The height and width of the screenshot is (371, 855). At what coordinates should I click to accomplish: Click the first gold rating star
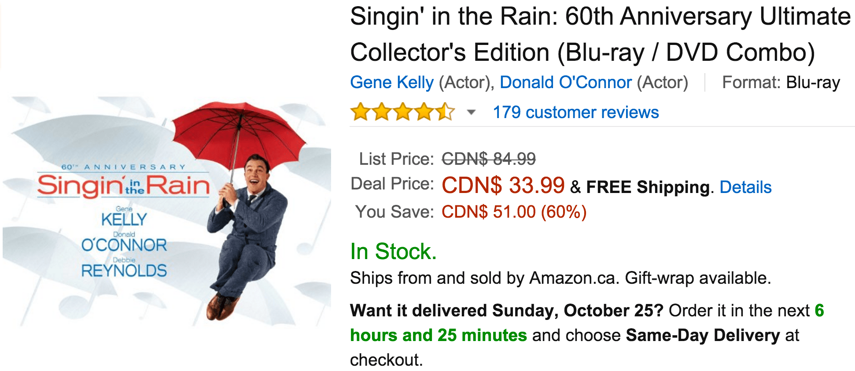(x=360, y=112)
